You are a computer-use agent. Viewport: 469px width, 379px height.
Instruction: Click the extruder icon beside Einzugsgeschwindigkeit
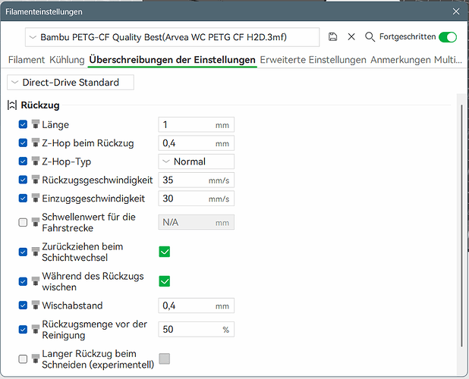tap(36, 199)
